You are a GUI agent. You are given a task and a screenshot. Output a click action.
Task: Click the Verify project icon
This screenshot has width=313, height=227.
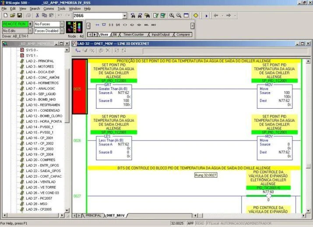[163, 16]
